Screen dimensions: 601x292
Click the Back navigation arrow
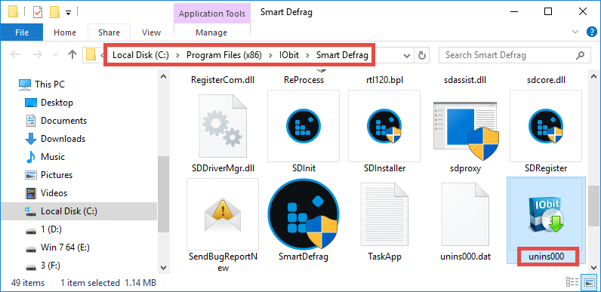pos(15,55)
